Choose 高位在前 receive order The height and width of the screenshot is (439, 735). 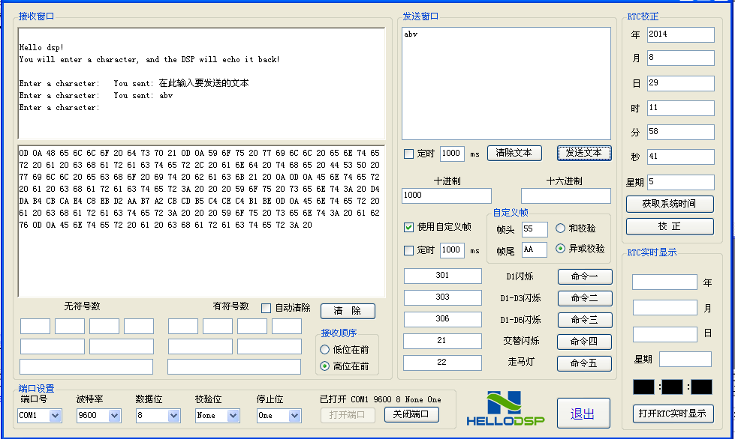tap(324, 366)
